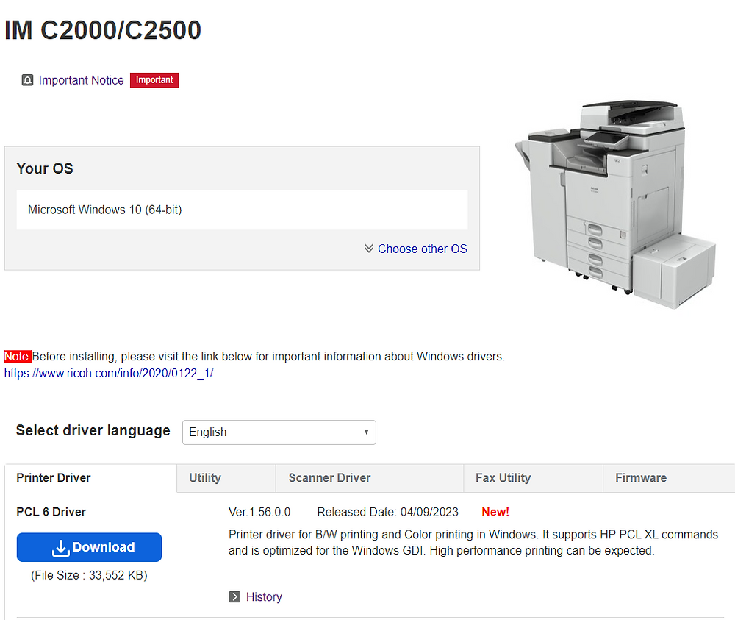Click the red Important badge

tap(154, 80)
